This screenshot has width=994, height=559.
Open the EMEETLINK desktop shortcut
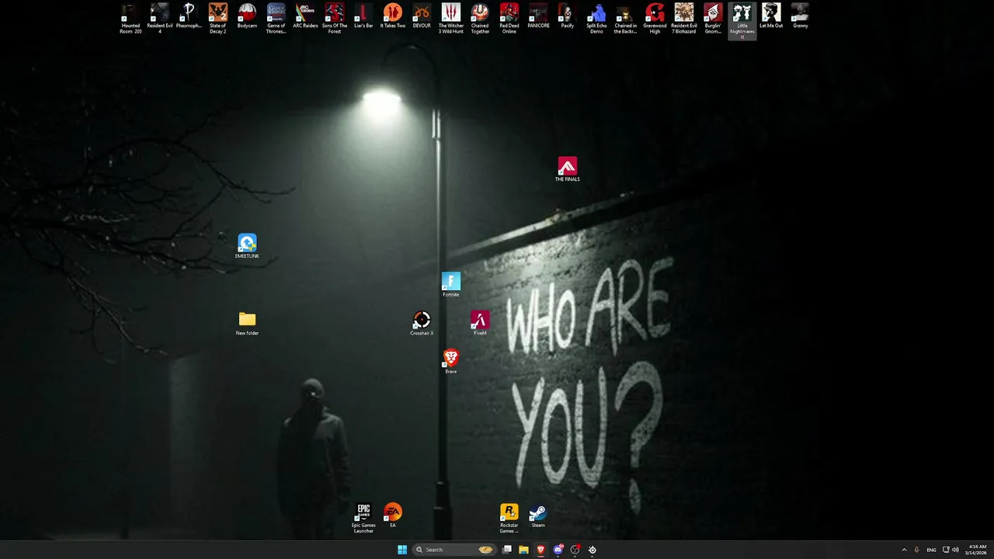(x=247, y=246)
